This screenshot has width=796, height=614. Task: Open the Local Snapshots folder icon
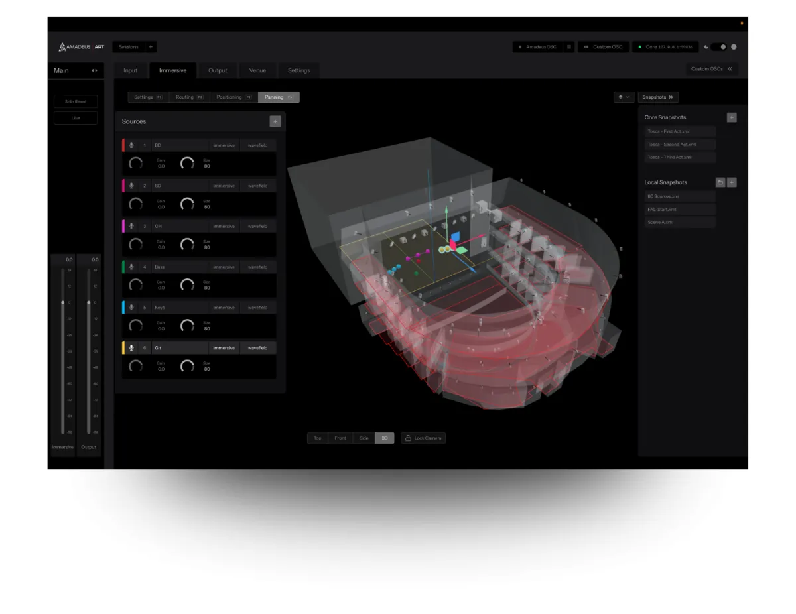point(720,182)
